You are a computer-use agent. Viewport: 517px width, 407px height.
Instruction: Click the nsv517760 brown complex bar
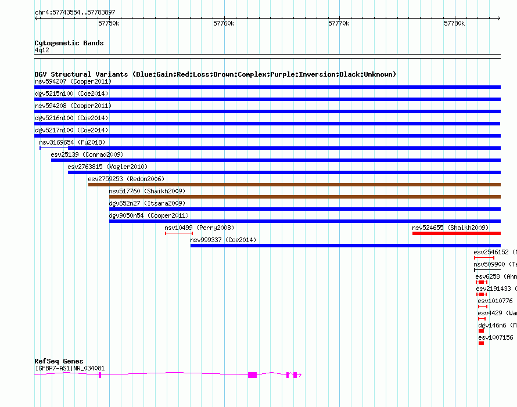pyautogui.click(x=305, y=197)
